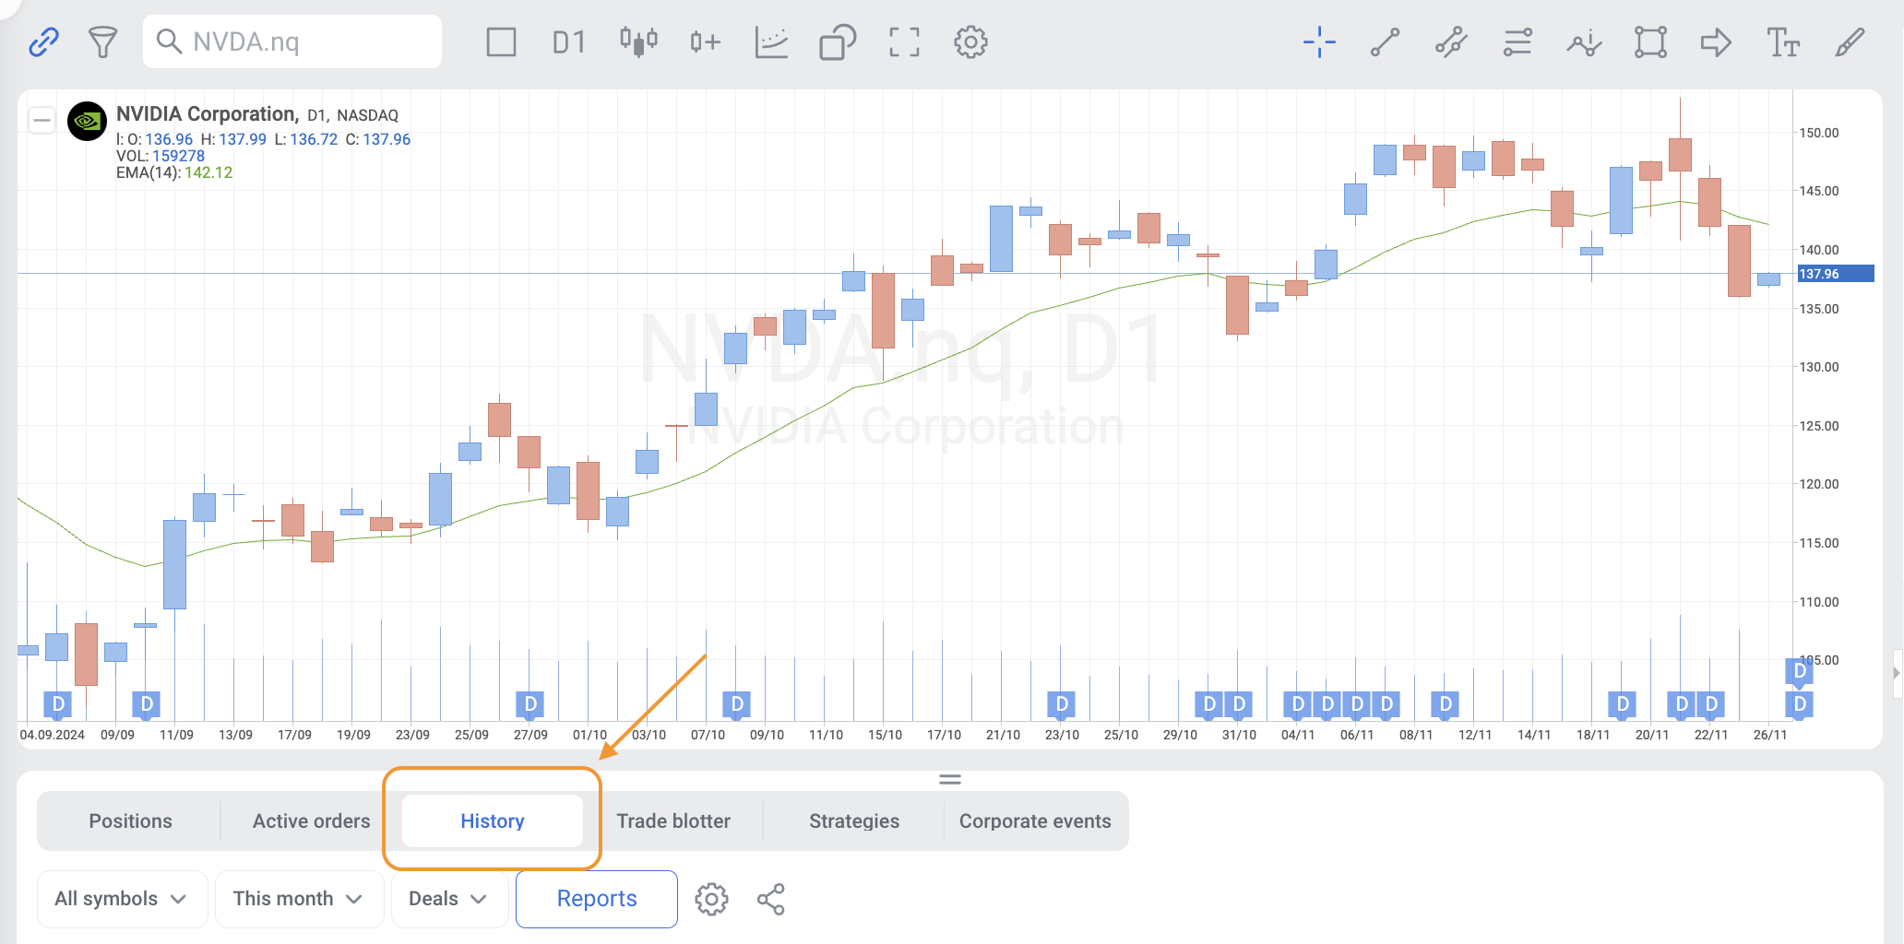Click the Reports button
This screenshot has width=1904, height=944.
pyautogui.click(x=597, y=899)
